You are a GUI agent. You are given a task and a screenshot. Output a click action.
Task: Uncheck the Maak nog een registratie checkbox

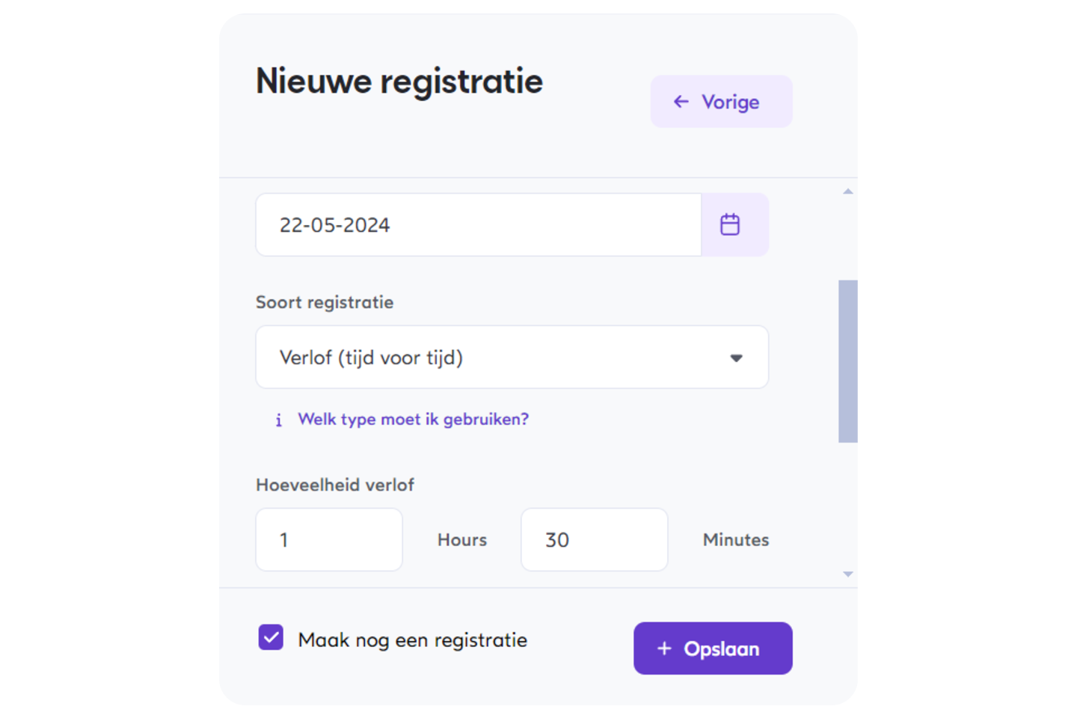pos(271,638)
